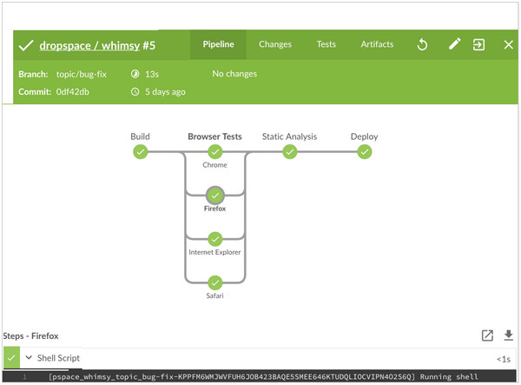Select the Safari stage node
Viewport: 521px width, 385px height.
[215, 282]
